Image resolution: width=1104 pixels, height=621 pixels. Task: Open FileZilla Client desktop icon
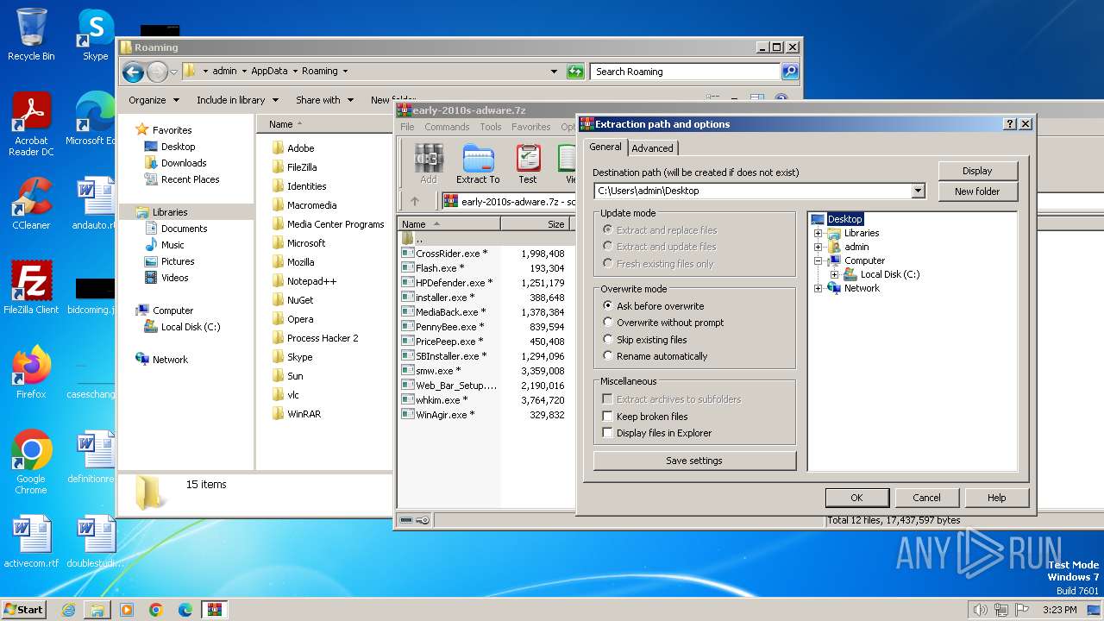(x=31, y=288)
